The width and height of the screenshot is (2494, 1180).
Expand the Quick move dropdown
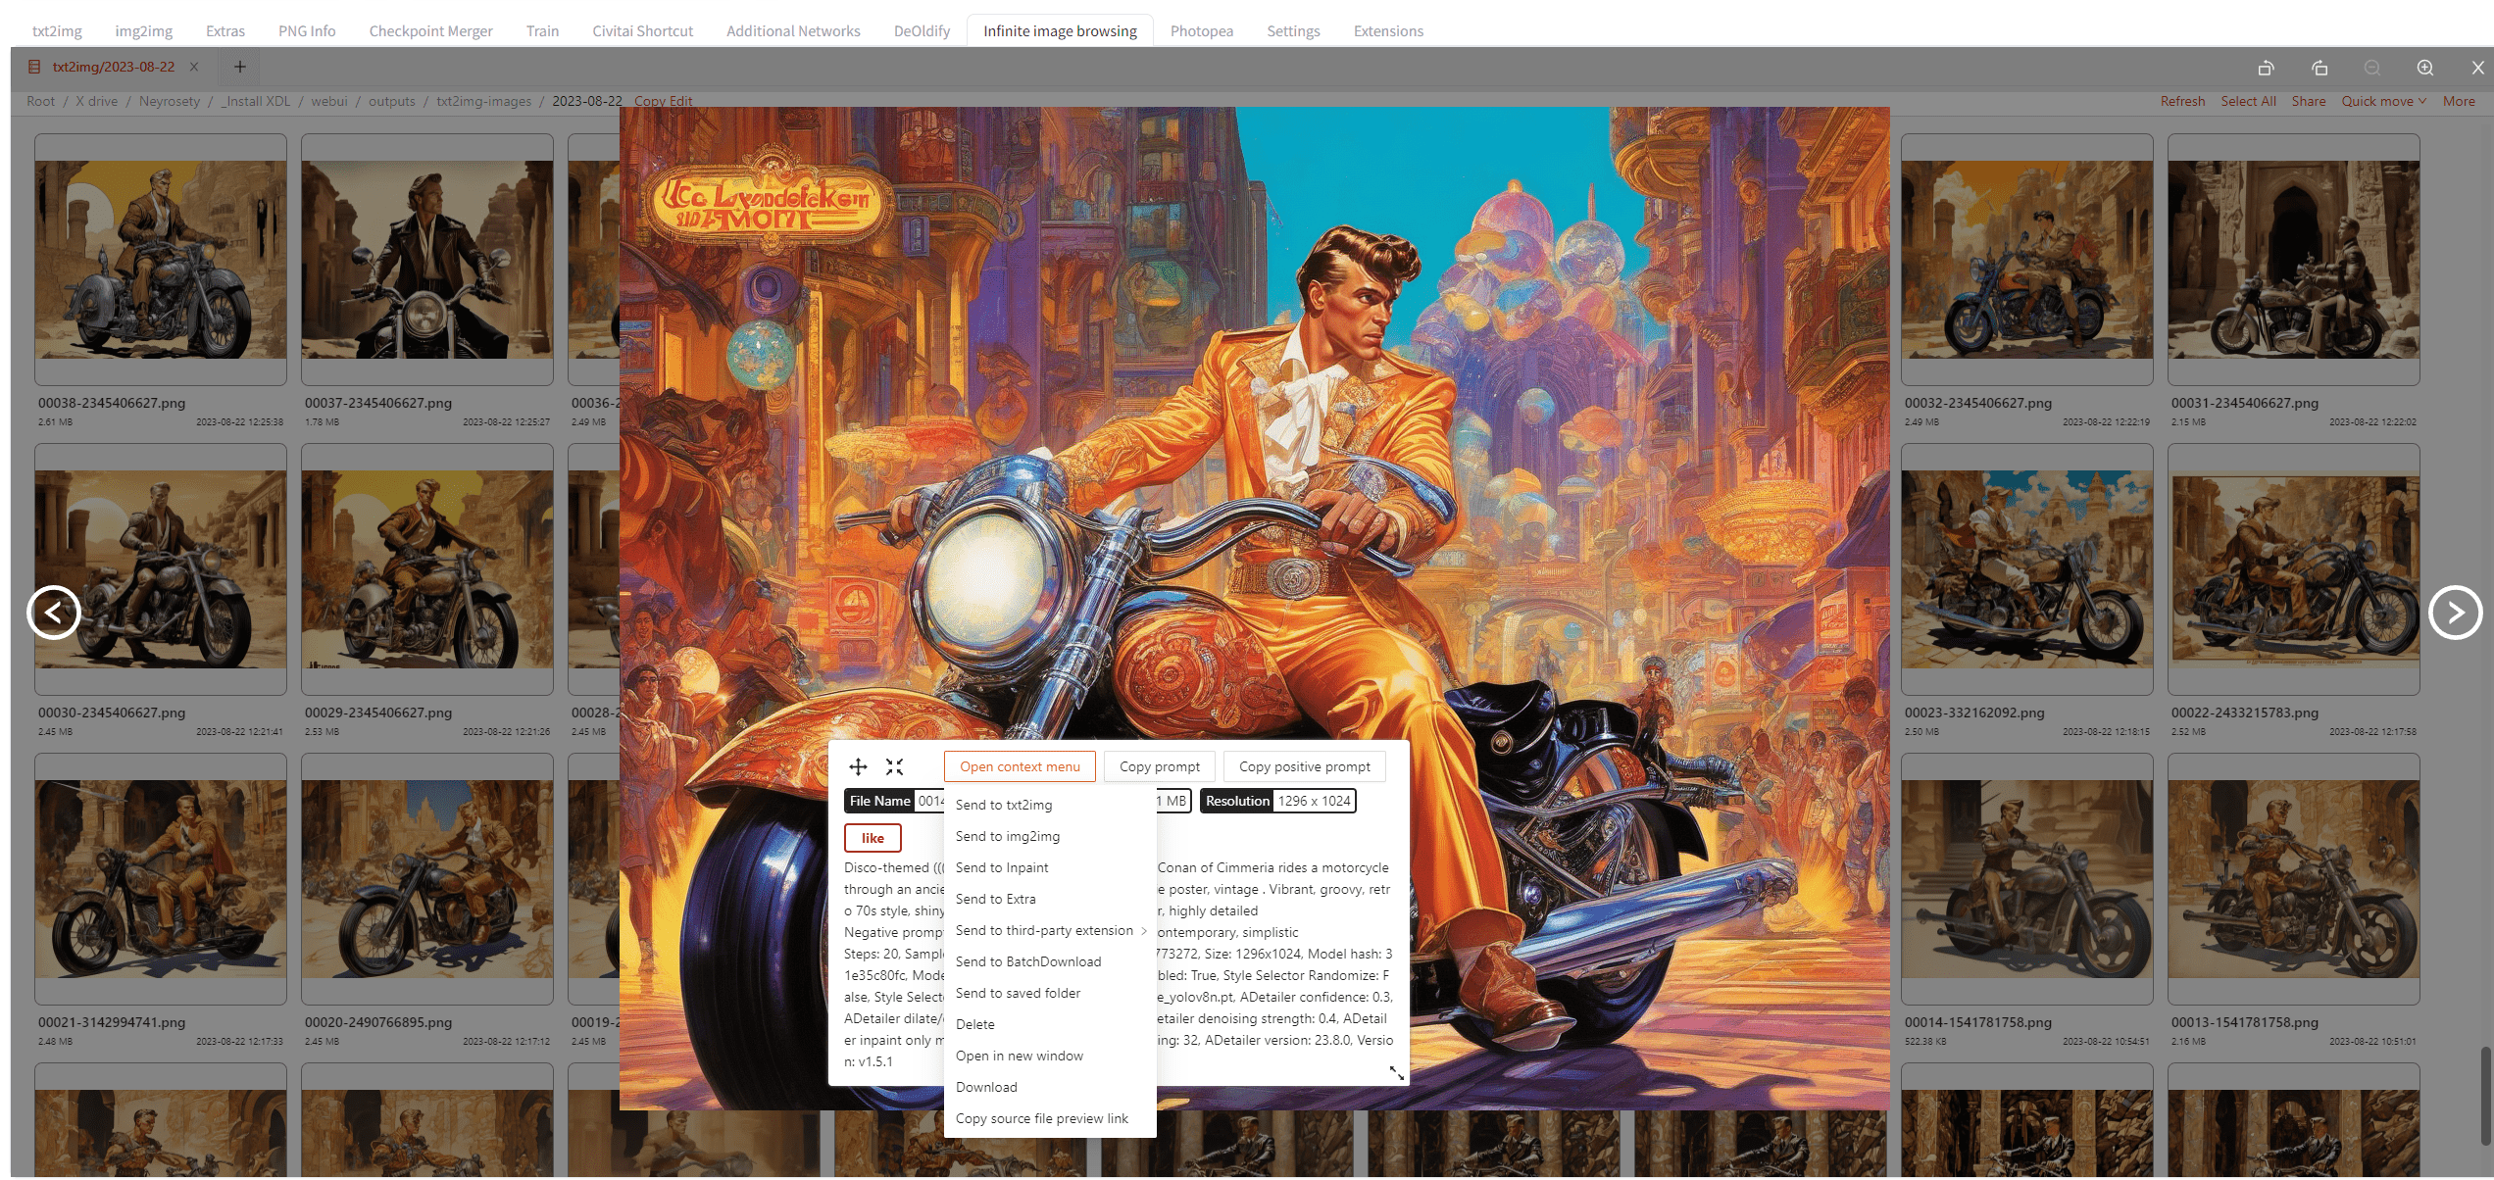tap(2383, 101)
